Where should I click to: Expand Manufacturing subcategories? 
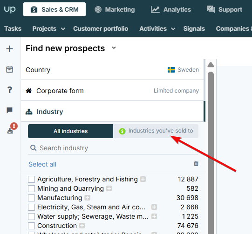(87, 198)
